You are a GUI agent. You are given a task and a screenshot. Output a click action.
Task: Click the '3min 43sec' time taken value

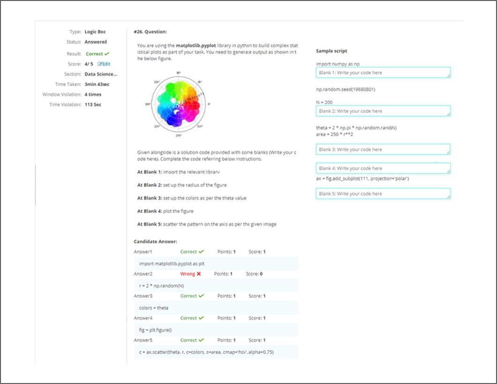[97, 84]
